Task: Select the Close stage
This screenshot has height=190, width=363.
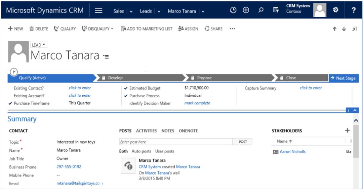Action: click(301, 78)
